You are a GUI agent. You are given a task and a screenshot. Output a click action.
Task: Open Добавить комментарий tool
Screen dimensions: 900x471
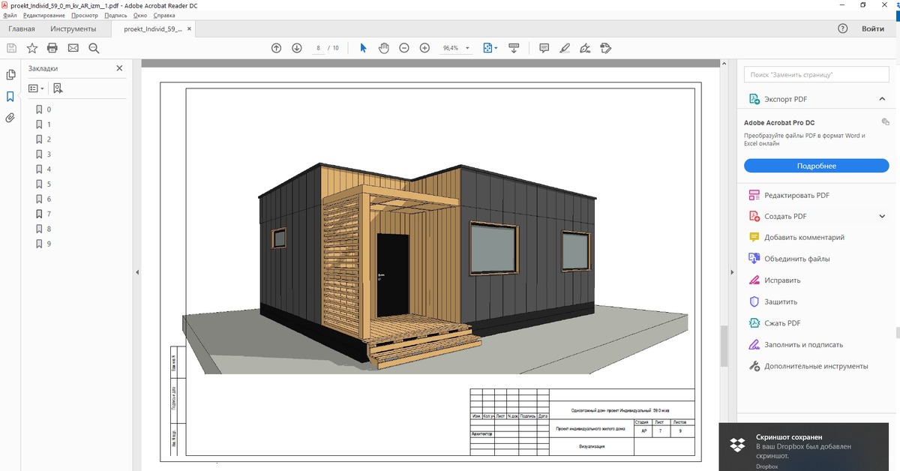click(796, 237)
